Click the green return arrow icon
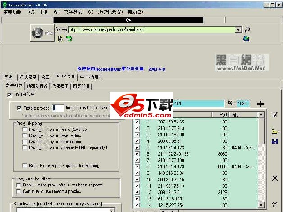 tap(69, 38)
